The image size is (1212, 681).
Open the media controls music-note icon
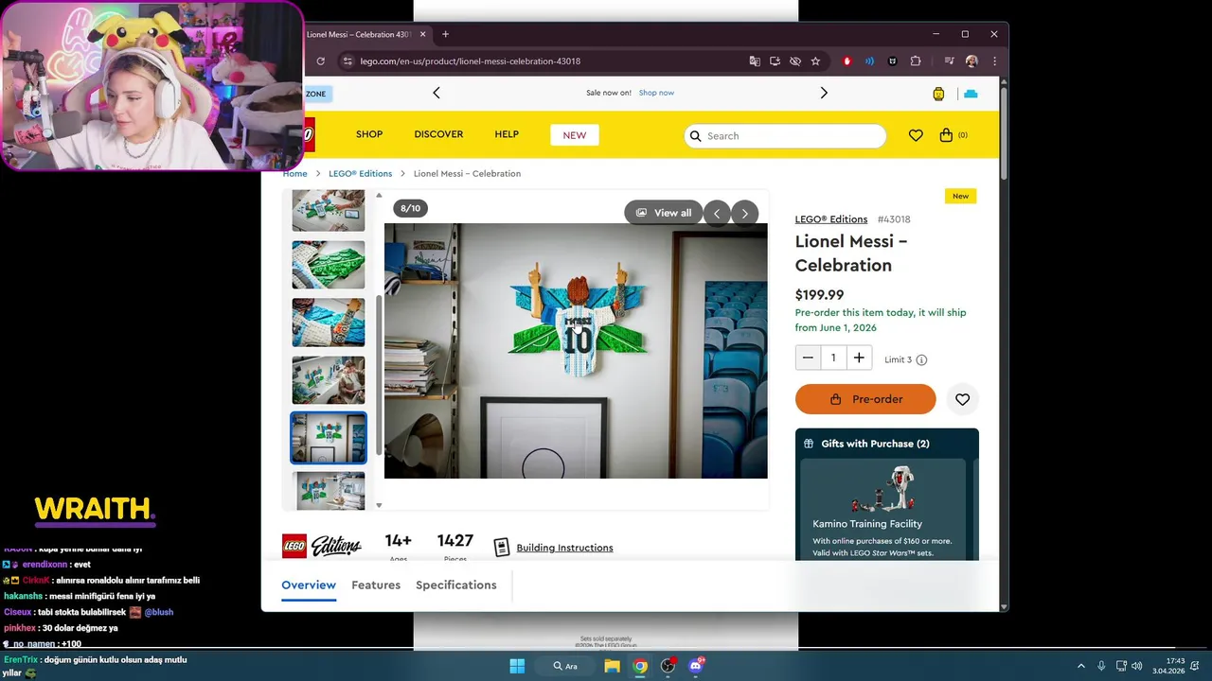[949, 61]
